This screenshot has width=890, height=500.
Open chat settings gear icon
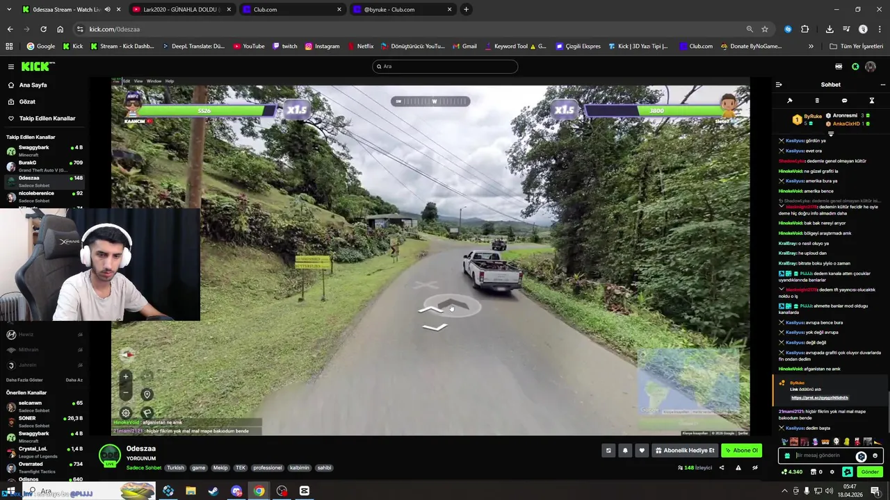pos(832,472)
